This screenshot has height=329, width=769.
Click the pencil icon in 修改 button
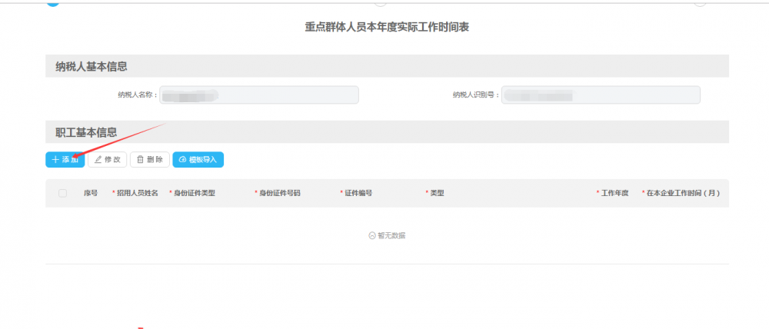pos(98,159)
